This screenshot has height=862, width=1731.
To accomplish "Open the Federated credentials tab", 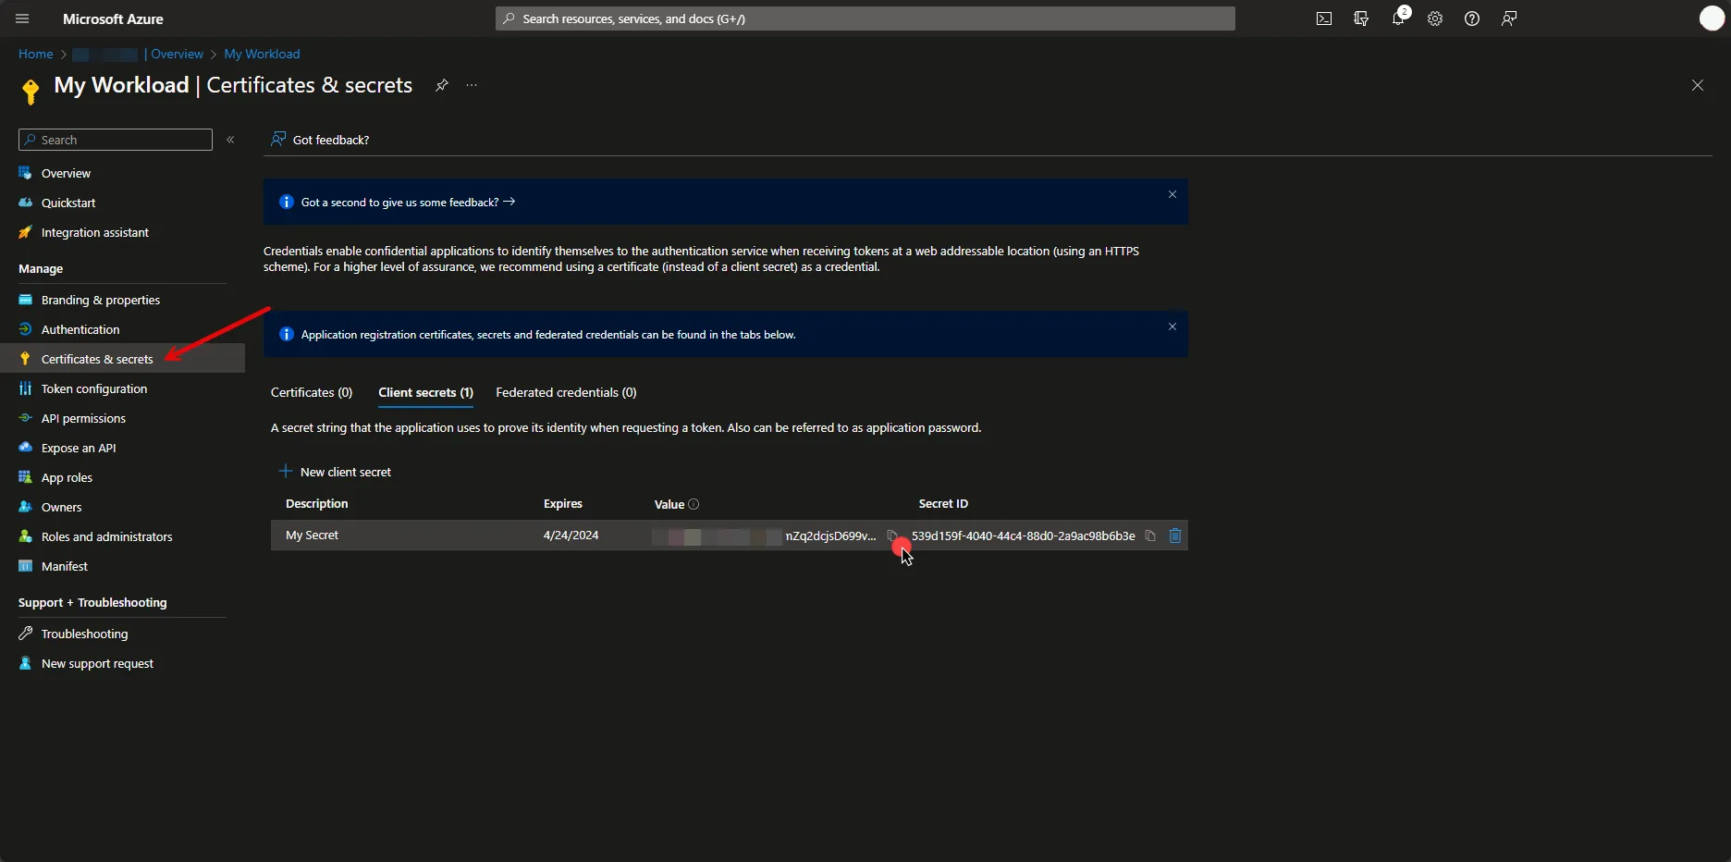I will [566, 392].
